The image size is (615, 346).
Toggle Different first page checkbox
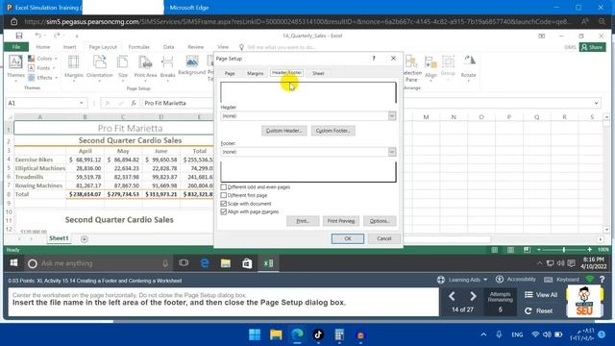point(224,195)
